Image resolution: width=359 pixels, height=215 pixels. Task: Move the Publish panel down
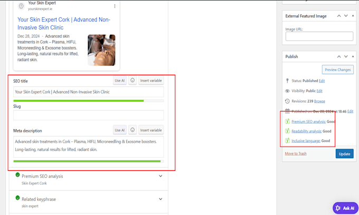pyautogui.click(x=346, y=56)
